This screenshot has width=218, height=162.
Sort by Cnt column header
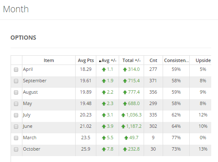[x=153, y=60]
